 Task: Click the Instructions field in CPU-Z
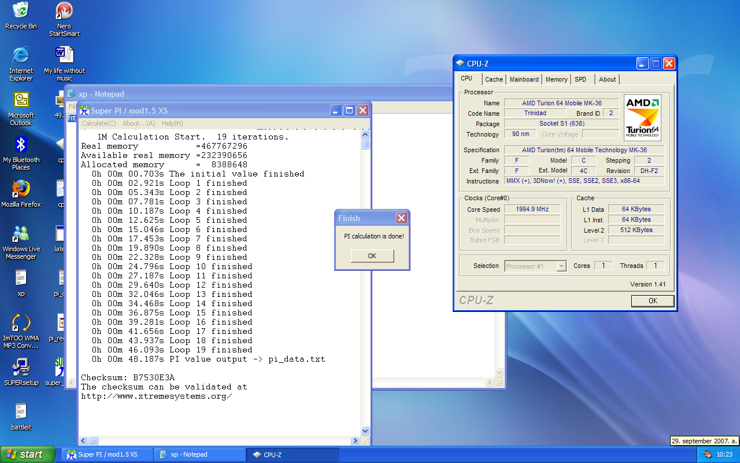584,181
